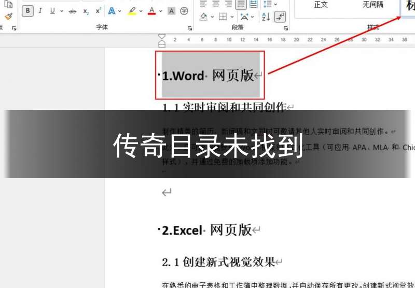This screenshot has width=415, height=288.
Task: Apply superscript formatting
Action: tap(99, 11)
